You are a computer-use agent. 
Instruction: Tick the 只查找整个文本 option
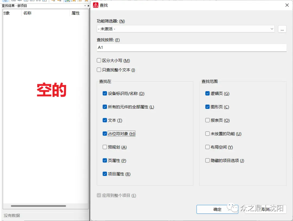pyautogui.click(x=99, y=70)
